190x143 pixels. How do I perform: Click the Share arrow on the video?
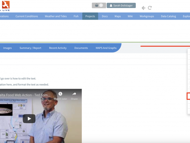tap(74, 94)
